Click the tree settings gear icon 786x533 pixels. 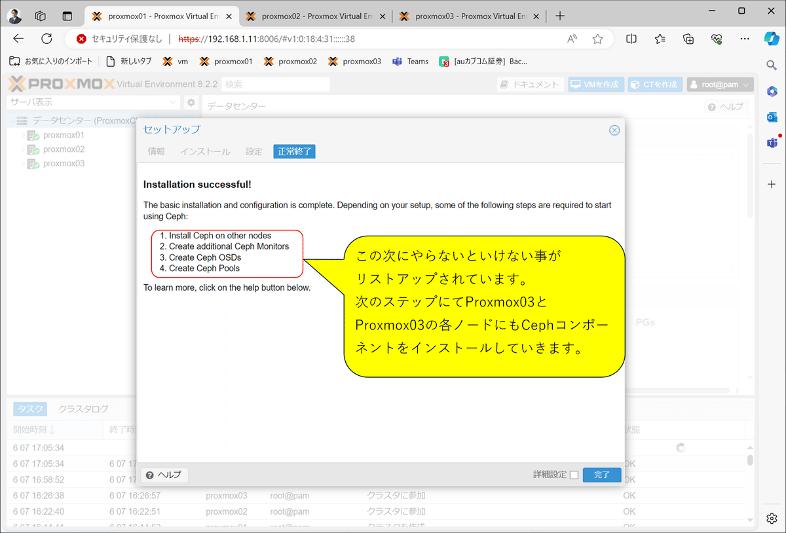pos(191,102)
